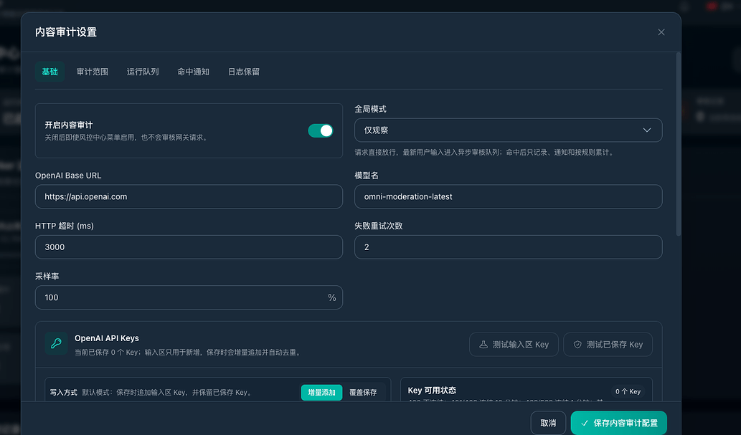Switch to the 日志保留 tab
This screenshot has height=435, width=741.
(x=244, y=72)
